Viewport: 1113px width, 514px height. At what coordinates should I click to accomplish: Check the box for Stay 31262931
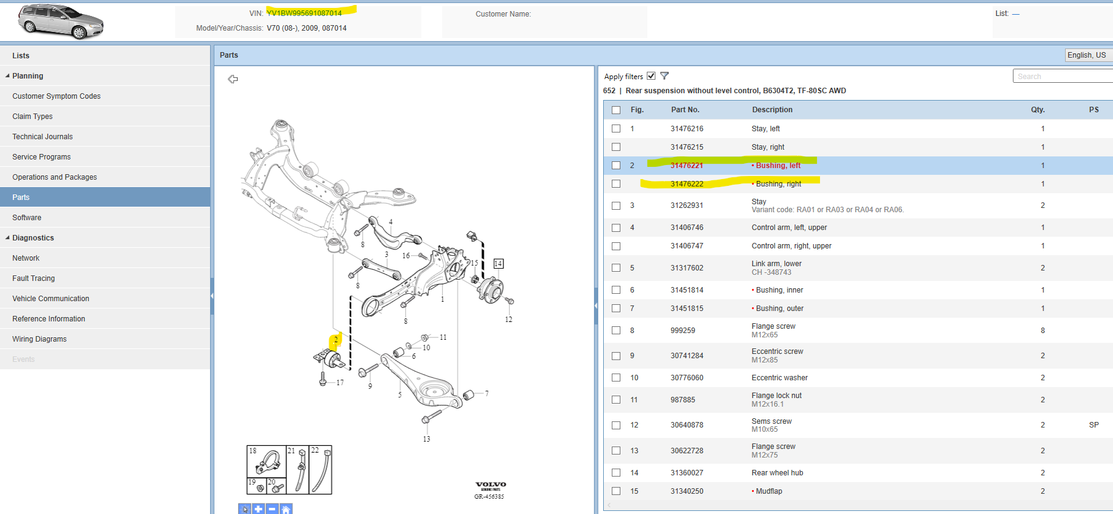(x=616, y=205)
